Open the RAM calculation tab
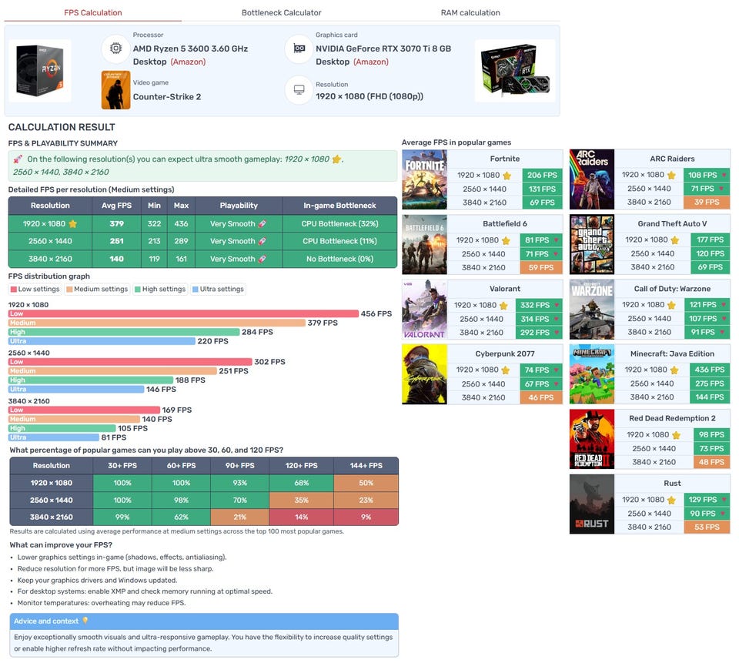The height and width of the screenshot is (663, 739). 470,13
